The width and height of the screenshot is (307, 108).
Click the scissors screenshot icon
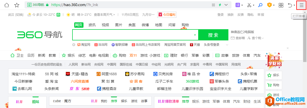(x=249, y=5)
